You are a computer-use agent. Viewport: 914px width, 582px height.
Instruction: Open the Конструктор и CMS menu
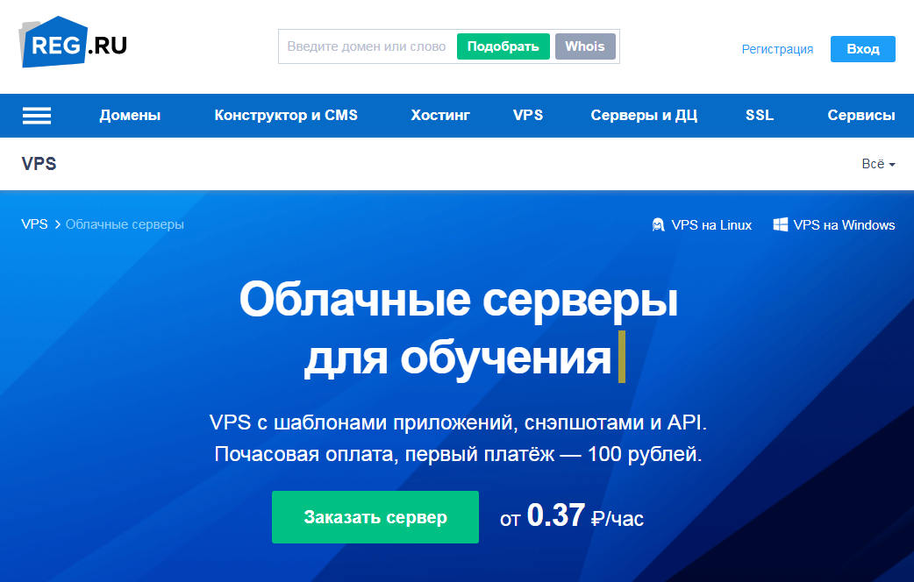(x=286, y=116)
